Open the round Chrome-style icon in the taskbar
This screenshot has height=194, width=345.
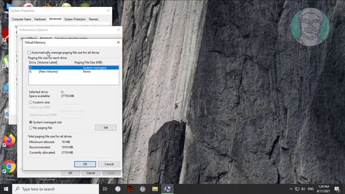click(142, 189)
